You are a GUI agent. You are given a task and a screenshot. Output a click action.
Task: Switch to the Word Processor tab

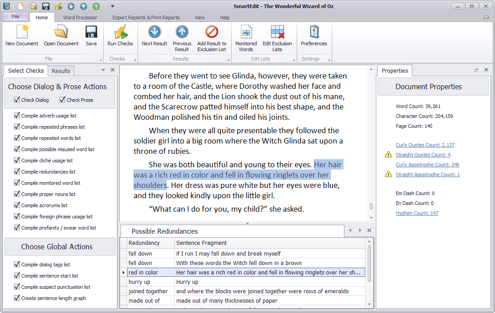click(80, 17)
